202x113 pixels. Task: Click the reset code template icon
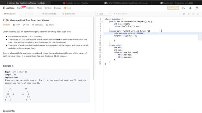pos(189,14)
